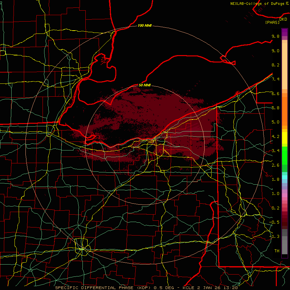Click the 1.0 scale value

[275, 194]
